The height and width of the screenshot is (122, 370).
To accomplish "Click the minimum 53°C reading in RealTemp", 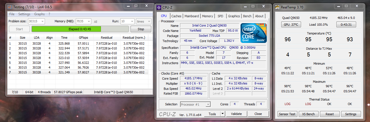I will (x=329, y=68).
